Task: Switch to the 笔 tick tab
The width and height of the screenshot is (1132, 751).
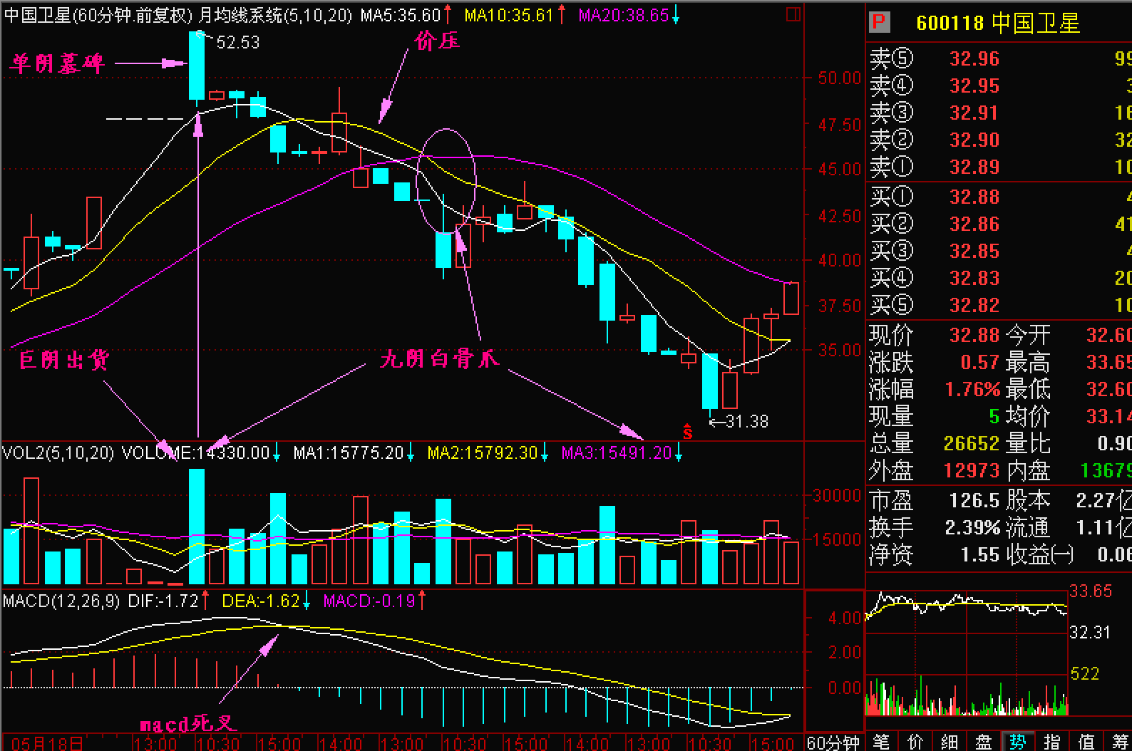Action: coord(881,742)
